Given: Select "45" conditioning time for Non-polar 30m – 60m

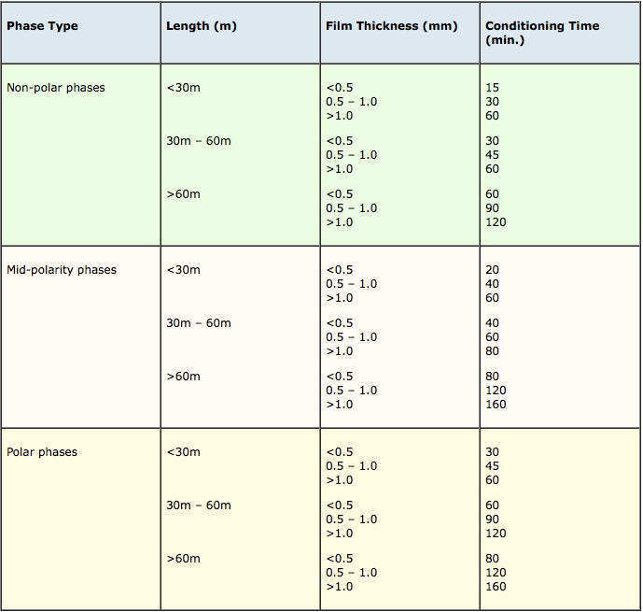Looking at the screenshot, I should pyautogui.click(x=492, y=155).
